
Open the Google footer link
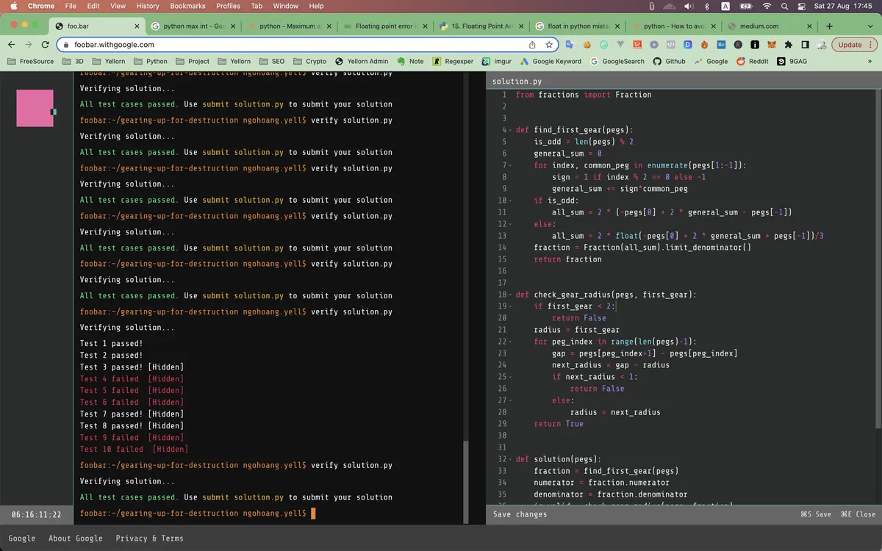[21, 539]
